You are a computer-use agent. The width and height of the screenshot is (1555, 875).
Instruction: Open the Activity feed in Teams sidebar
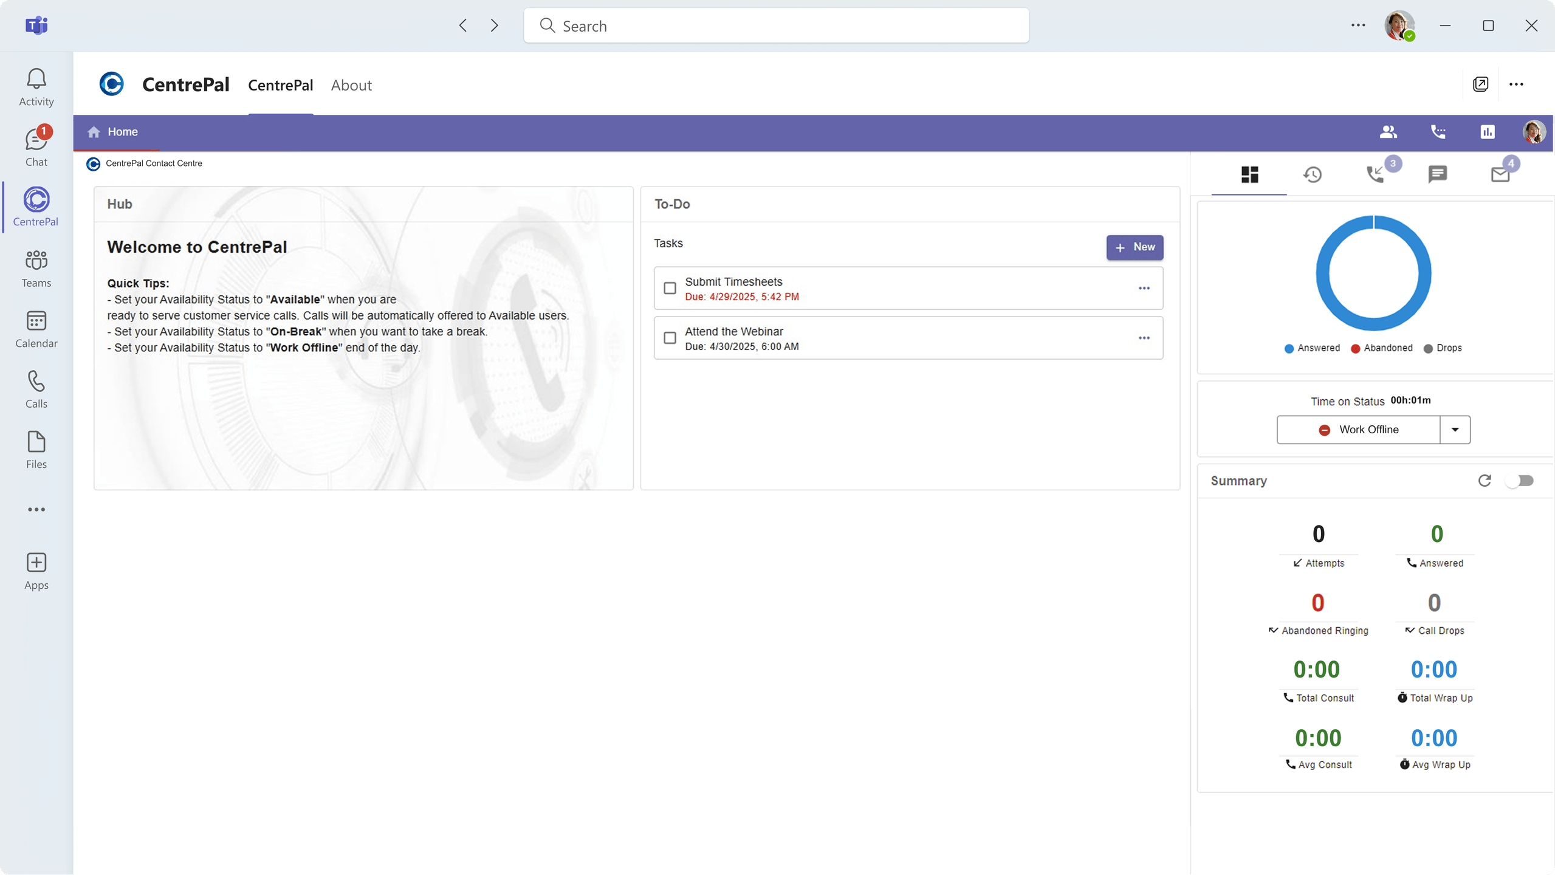36,87
